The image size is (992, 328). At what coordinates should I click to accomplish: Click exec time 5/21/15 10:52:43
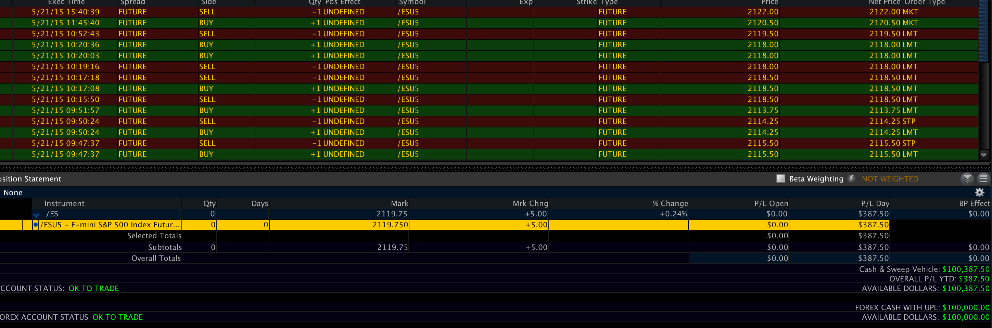[x=65, y=34]
